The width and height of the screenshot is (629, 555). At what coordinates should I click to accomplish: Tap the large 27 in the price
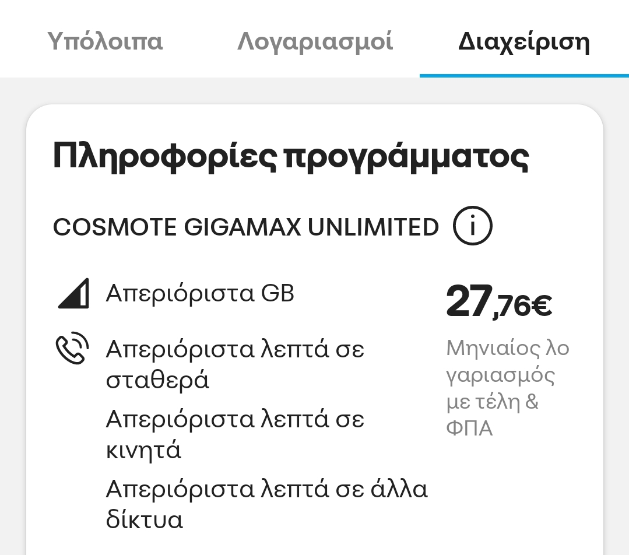pos(469,301)
